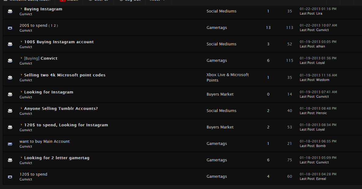Screen dimensions: 362x189
Task: Open 120$ to spend, Looking for Instagram thread
Action: (x=66, y=125)
